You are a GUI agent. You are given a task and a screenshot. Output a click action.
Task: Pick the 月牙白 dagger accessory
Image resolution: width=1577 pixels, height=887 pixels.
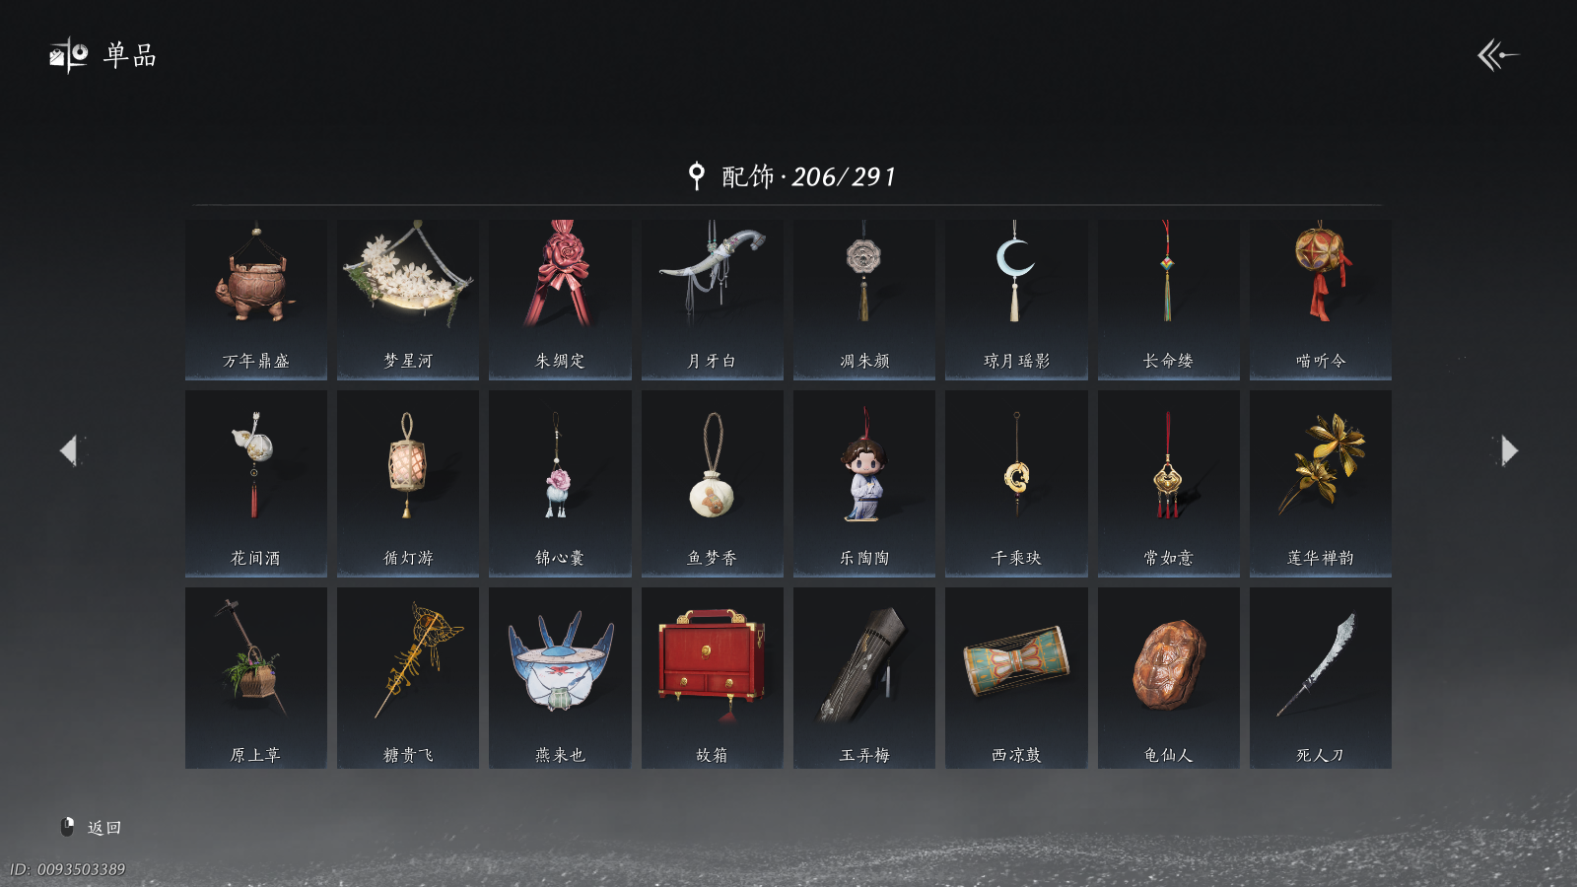(713, 300)
